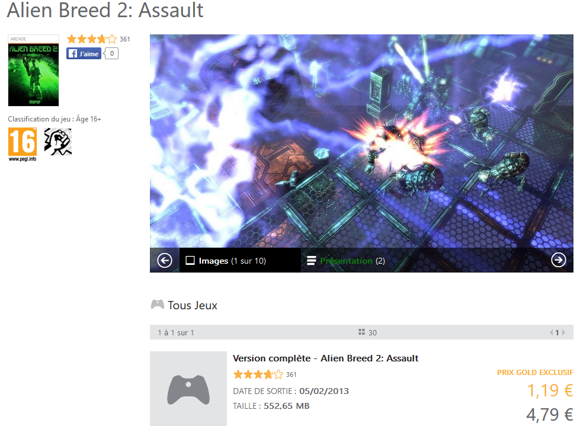Open the Alien Breed 2 box art

coord(33,71)
